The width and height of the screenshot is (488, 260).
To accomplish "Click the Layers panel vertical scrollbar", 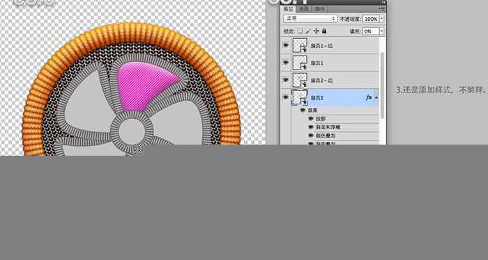I will (382, 86).
